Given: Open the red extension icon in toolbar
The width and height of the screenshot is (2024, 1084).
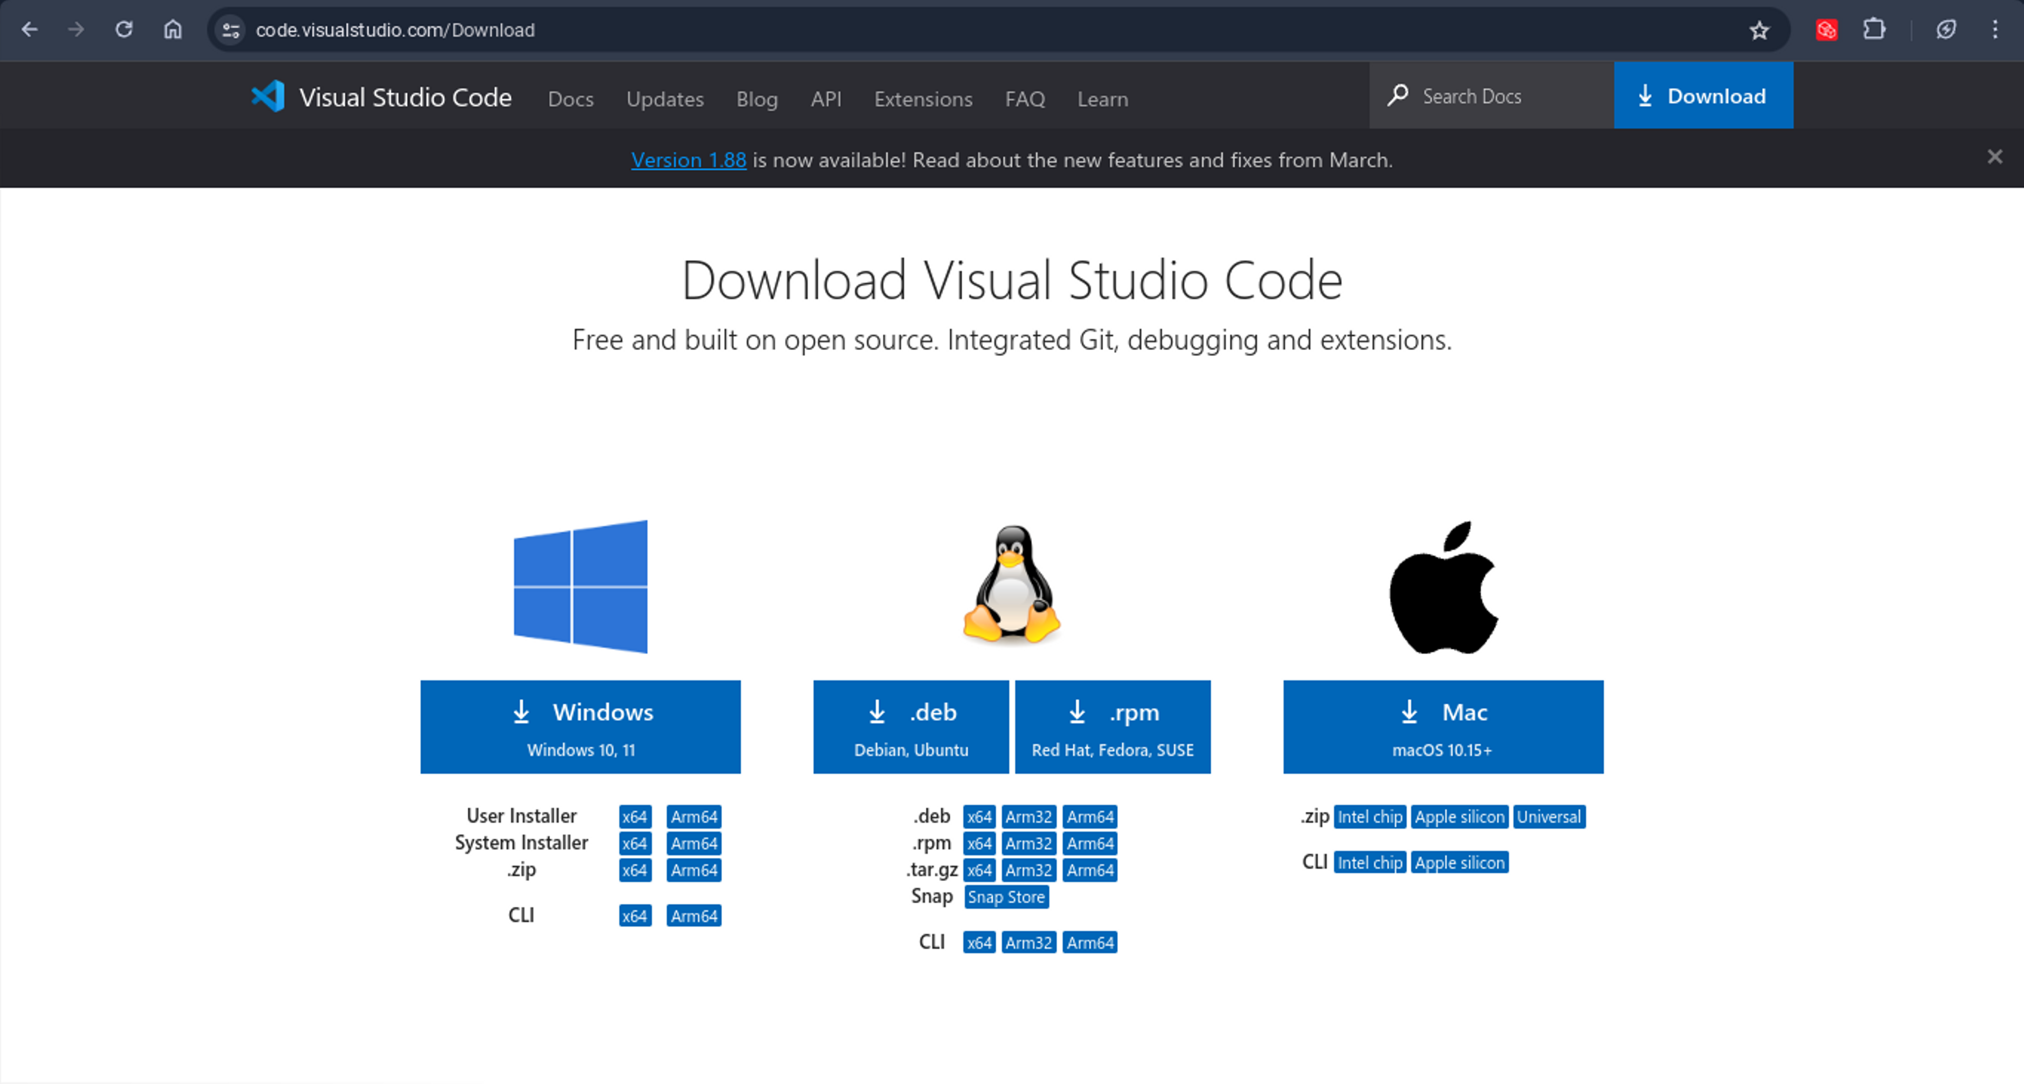Looking at the screenshot, I should tap(1826, 30).
